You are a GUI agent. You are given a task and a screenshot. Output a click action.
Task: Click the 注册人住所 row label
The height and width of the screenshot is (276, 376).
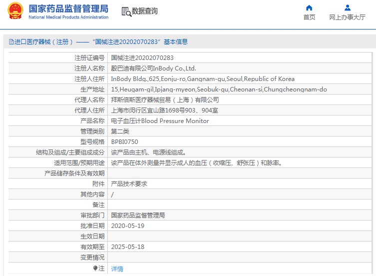pos(89,79)
